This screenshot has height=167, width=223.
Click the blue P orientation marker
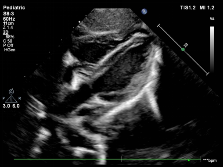tap(144, 11)
